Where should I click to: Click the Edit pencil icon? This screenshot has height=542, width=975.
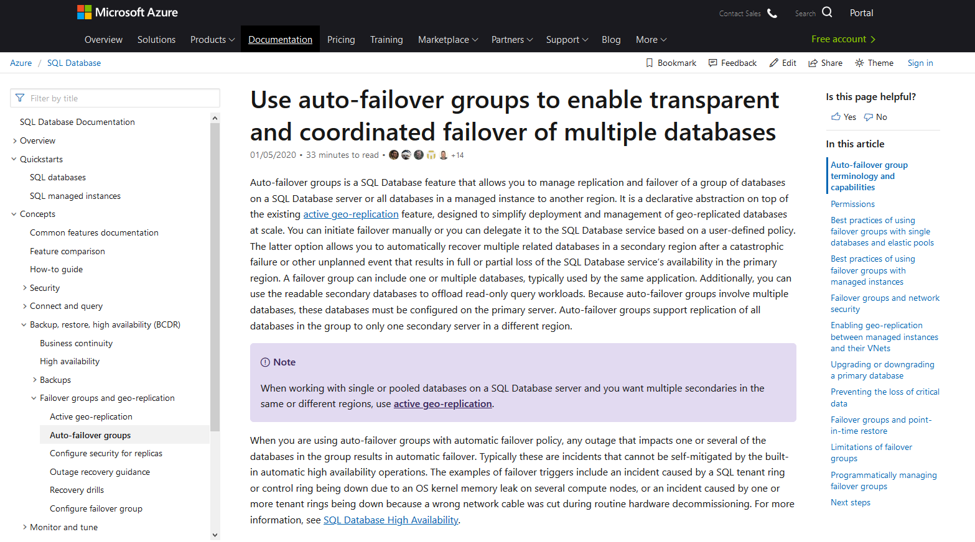pyautogui.click(x=774, y=63)
